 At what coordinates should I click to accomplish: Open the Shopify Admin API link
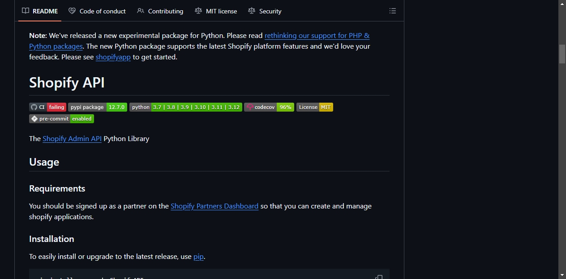pyautogui.click(x=72, y=139)
